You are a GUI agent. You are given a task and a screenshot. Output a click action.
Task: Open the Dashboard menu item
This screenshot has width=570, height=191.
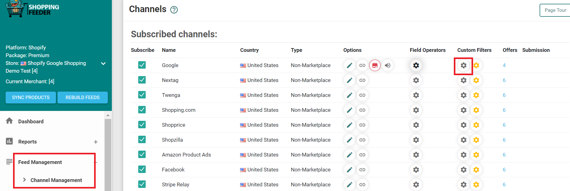click(x=31, y=121)
